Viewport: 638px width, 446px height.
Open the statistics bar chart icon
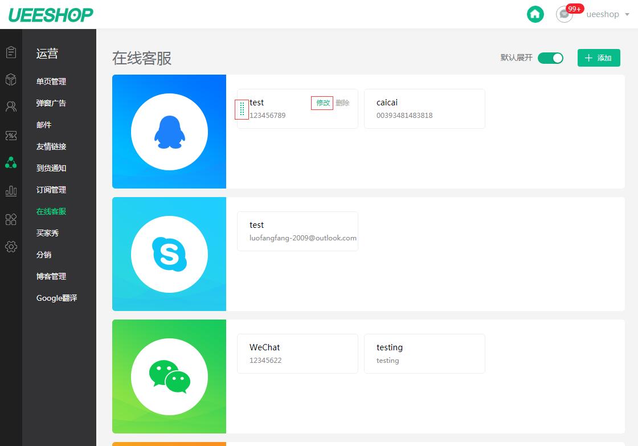[x=11, y=191]
